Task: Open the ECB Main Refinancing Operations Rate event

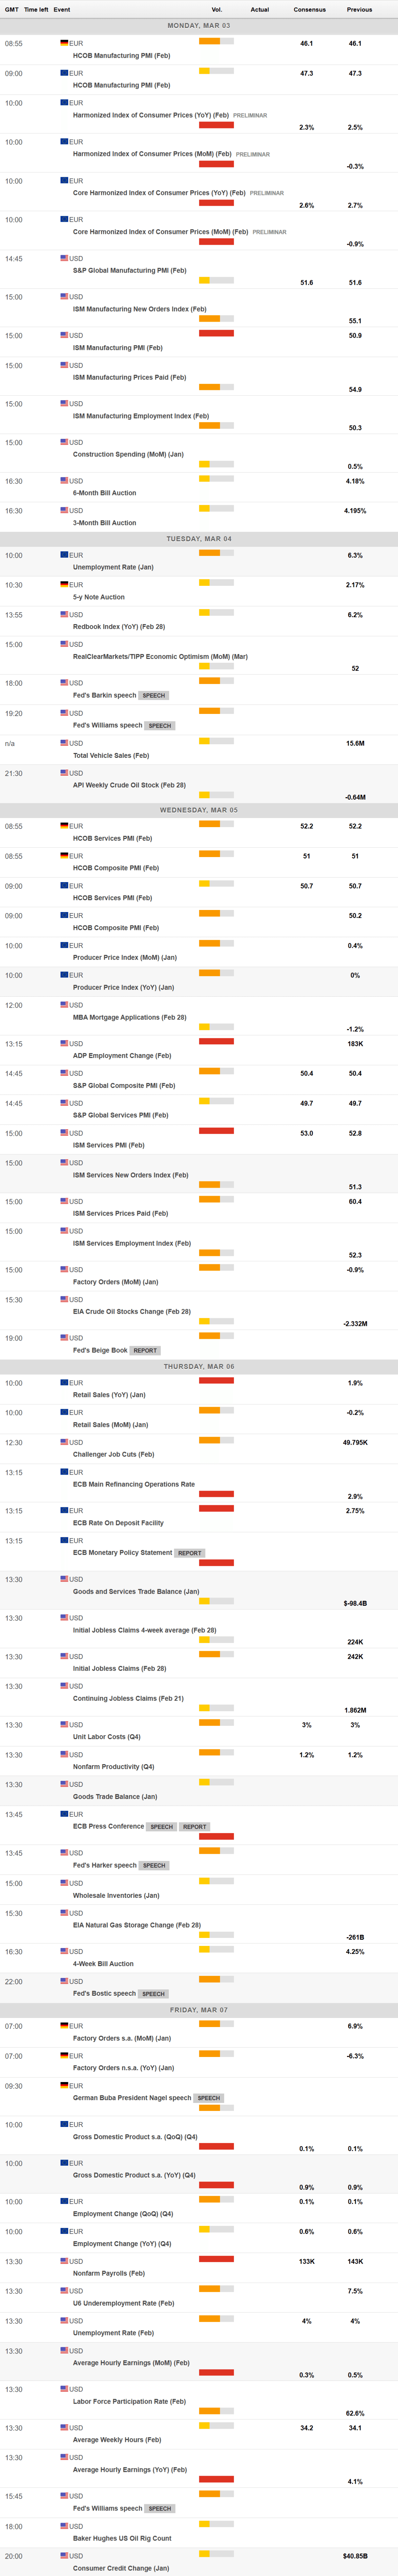Action: 133,1484
